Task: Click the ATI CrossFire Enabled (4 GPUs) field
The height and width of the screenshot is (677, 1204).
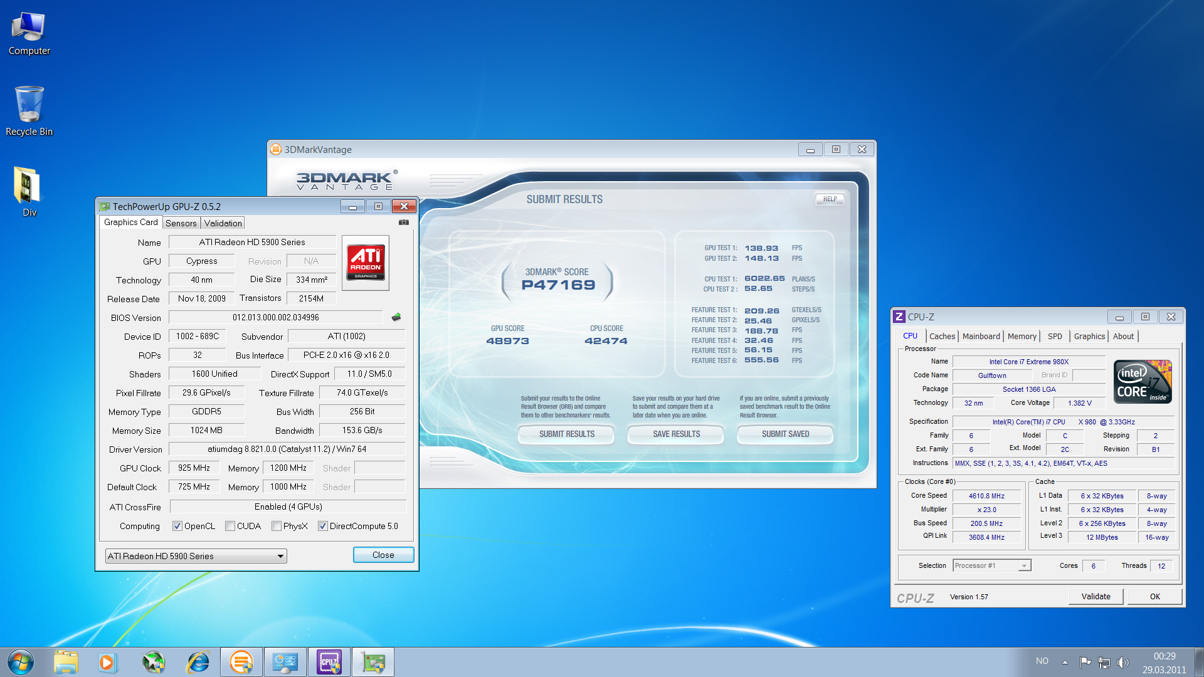Action: point(288,506)
